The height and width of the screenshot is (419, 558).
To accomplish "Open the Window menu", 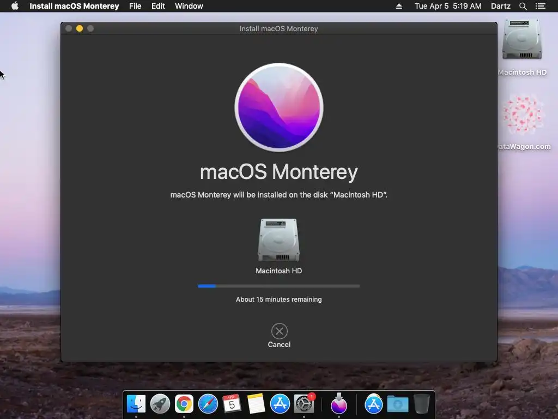I will click(x=189, y=6).
